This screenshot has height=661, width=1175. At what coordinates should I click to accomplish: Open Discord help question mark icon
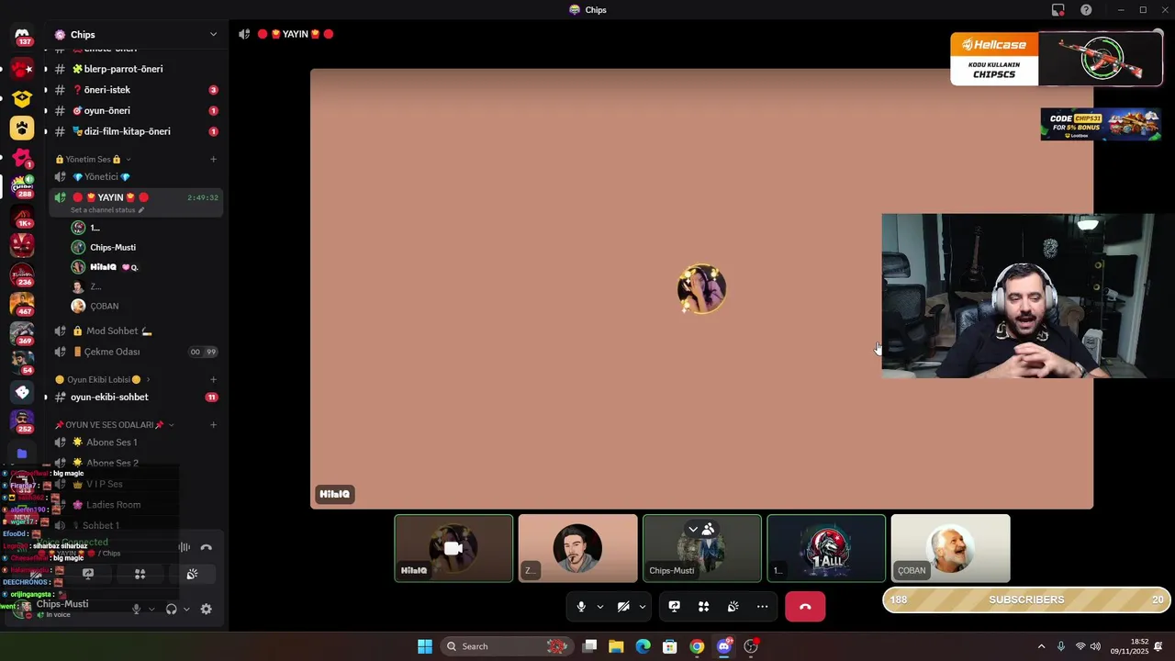click(1086, 10)
